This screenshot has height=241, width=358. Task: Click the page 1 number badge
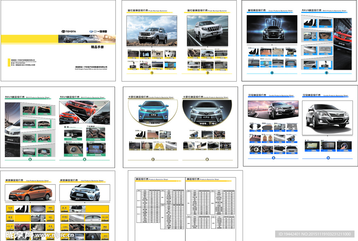point(152,73)
